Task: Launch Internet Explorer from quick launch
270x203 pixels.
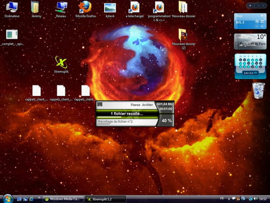Action: pyautogui.click(x=31, y=199)
